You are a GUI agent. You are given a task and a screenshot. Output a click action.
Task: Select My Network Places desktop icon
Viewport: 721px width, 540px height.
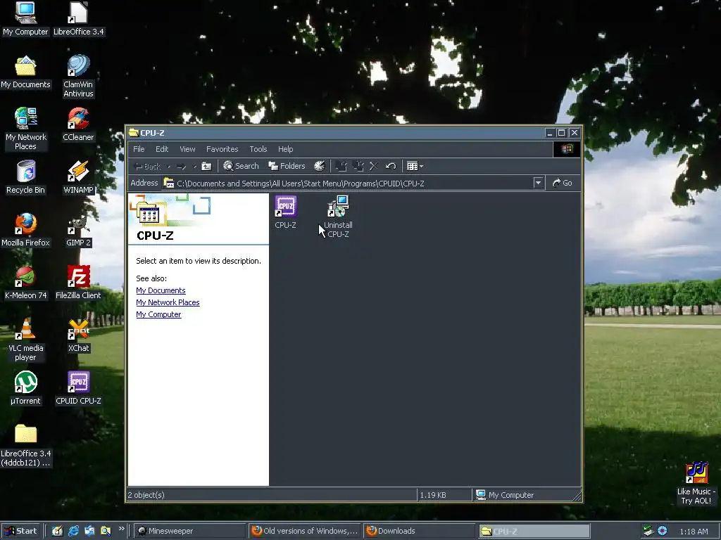point(26,129)
